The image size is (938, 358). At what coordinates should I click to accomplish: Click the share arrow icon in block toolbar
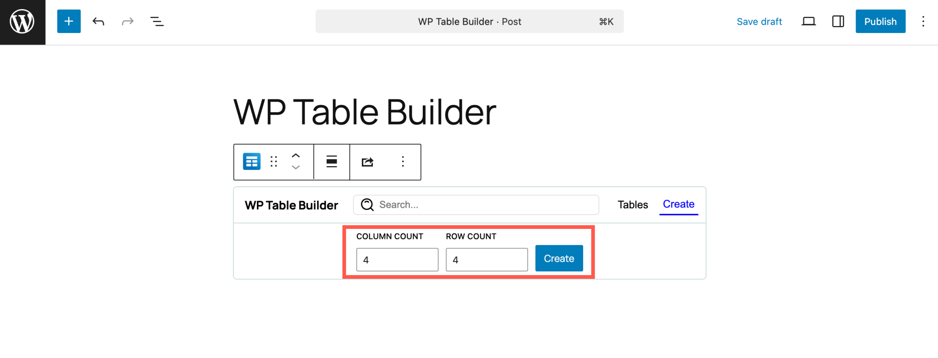coord(367,162)
